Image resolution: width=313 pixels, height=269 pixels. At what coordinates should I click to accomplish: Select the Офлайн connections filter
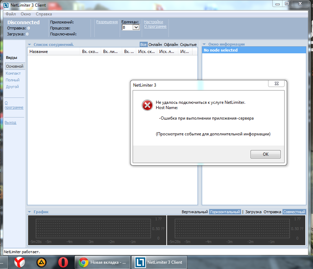point(171,45)
